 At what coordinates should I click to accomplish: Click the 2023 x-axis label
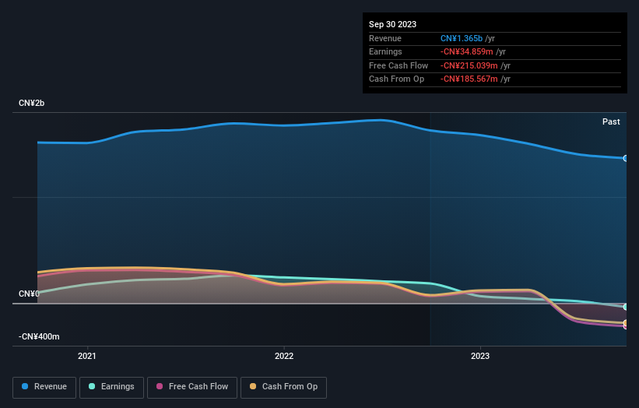tap(480, 357)
